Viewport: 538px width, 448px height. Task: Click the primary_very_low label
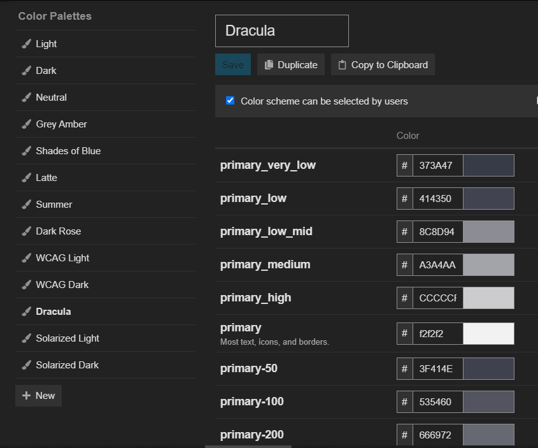click(x=268, y=165)
